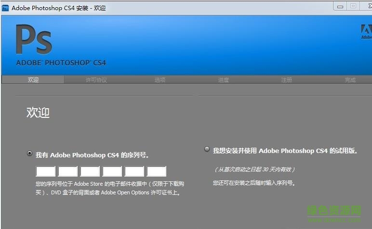Click the Photoshop icon in the title bar
Image resolution: width=372 pixels, height=229 pixels.
(x=5, y=8)
